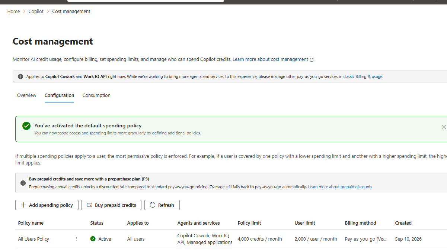Click the Sep 10, 2026 created date
Viewport: 447px width, 251px height.
(408, 239)
